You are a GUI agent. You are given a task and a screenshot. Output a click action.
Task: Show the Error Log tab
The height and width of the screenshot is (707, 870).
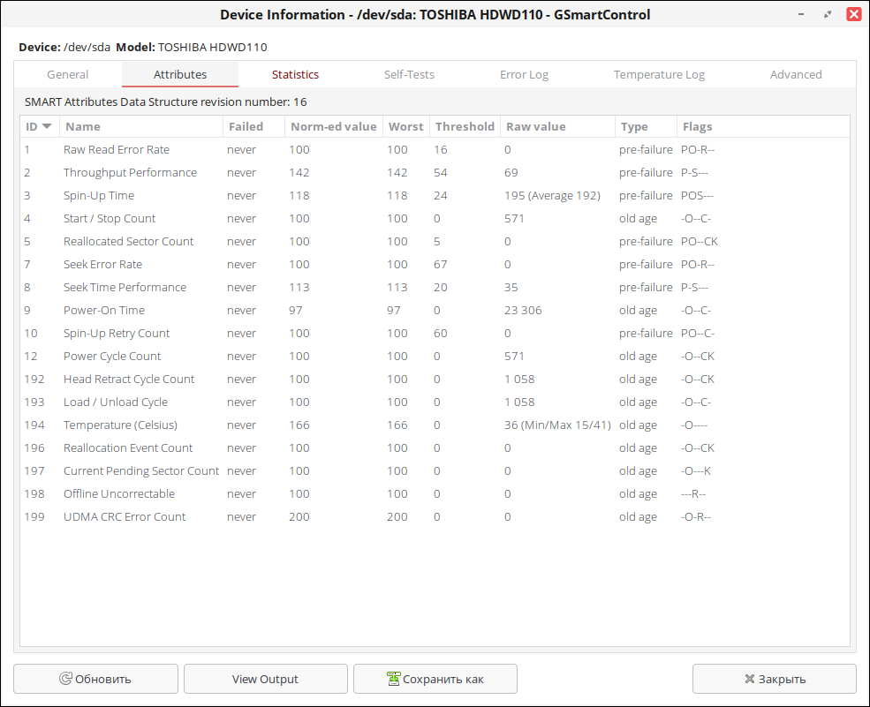[x=524, y=75]
